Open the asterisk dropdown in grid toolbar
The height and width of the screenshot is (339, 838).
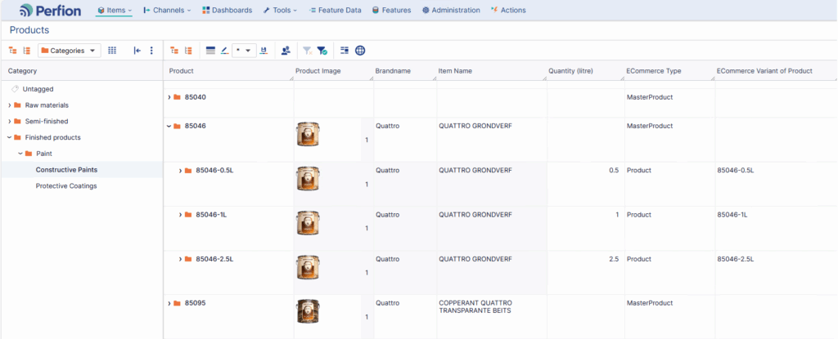tap(244, 51)
